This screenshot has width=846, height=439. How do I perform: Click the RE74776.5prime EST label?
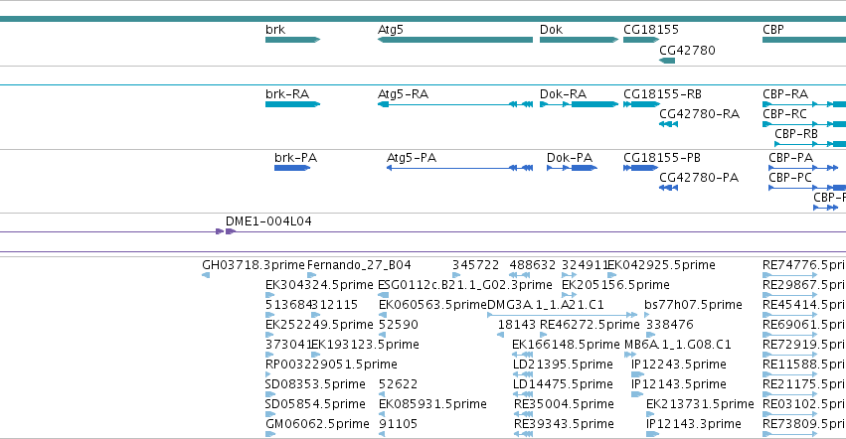tap(804, 265)
